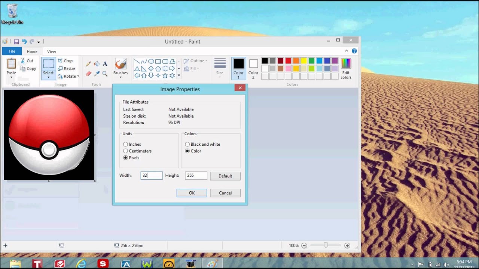This screenshot has width=479, height=269.
Task: Expand the Shapes gallery more arrow
Action: pos(179,75)
